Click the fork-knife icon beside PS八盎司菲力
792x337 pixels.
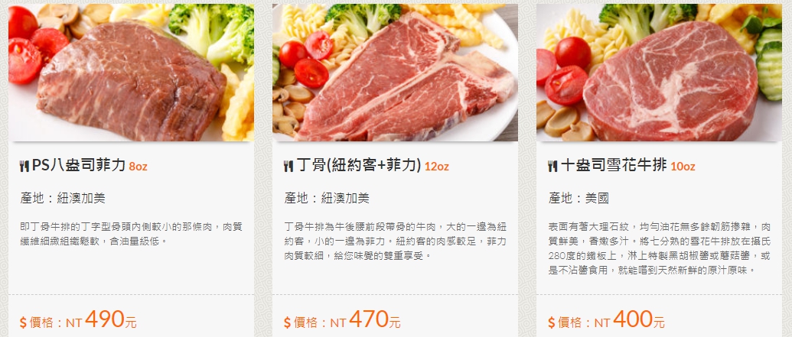click(24, 166)
